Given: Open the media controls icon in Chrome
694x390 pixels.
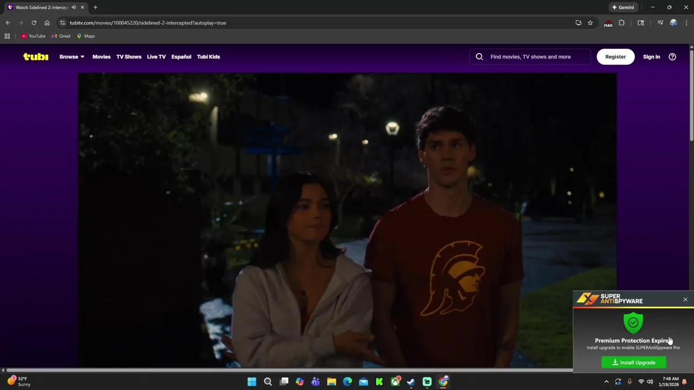Looking at the screenshot, I should 660,23.
